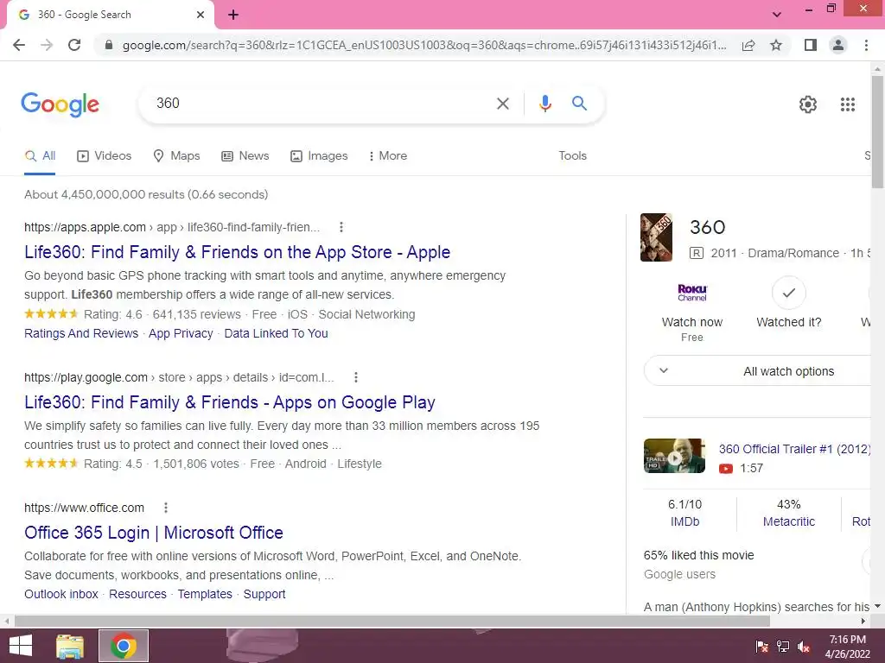
Task: Open the IMDb rating link
Action: (x=684, y=522)
